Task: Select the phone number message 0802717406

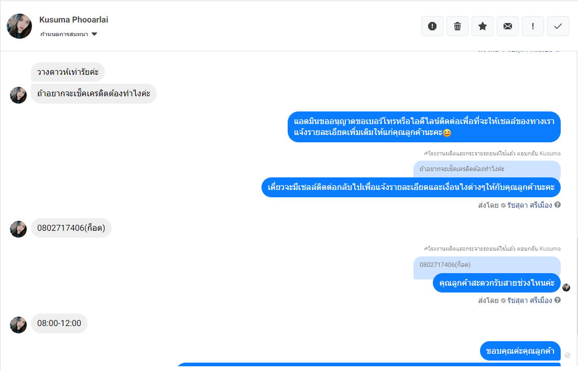Action: (x=71, y=228)
